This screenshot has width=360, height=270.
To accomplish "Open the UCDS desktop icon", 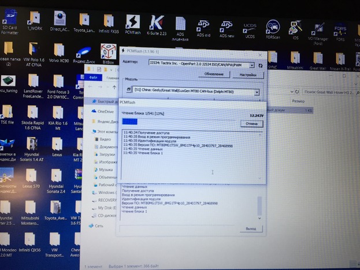I will 249,27.
